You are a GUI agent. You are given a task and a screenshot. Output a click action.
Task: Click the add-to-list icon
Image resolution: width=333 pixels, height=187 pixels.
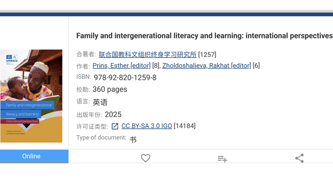[222, 159]
